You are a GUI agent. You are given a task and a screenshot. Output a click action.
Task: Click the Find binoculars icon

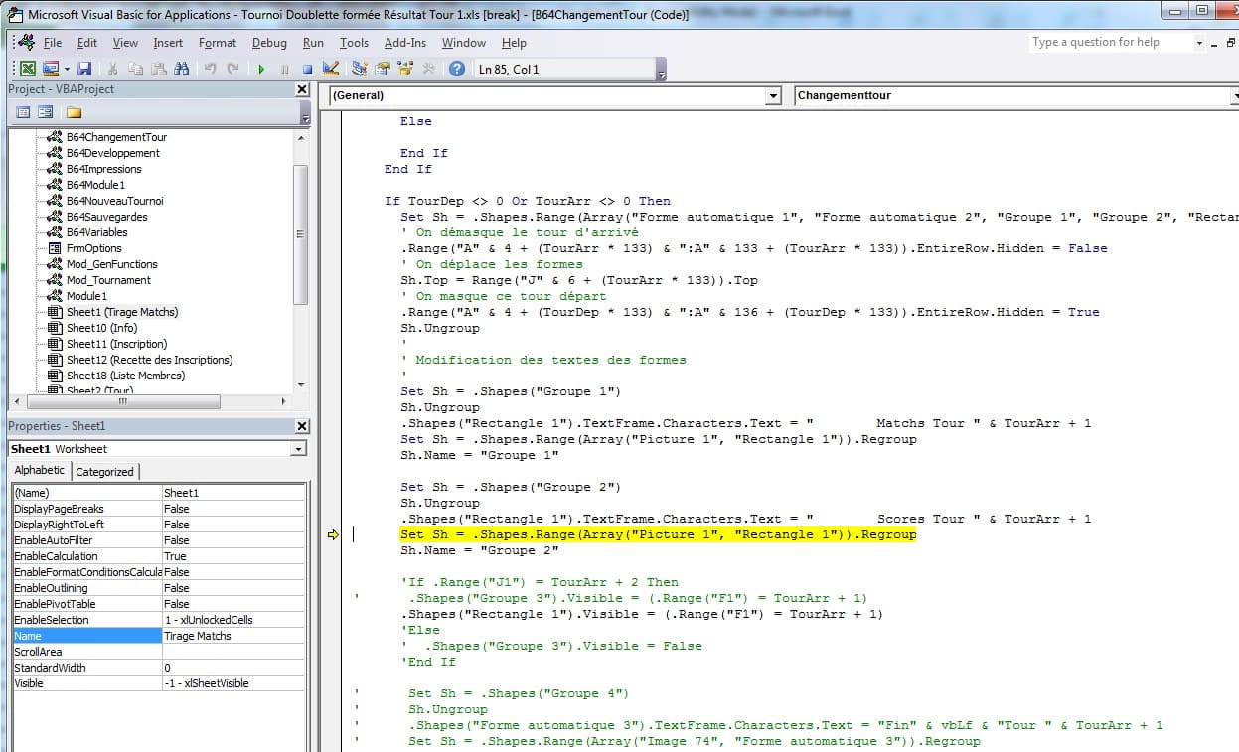[181, 69]
